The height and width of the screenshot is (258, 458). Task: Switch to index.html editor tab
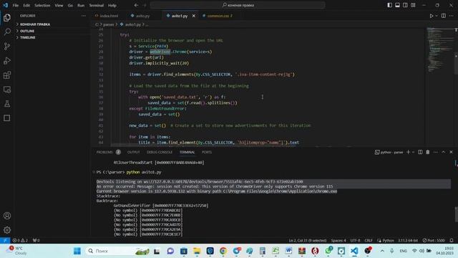coord(109,16)
